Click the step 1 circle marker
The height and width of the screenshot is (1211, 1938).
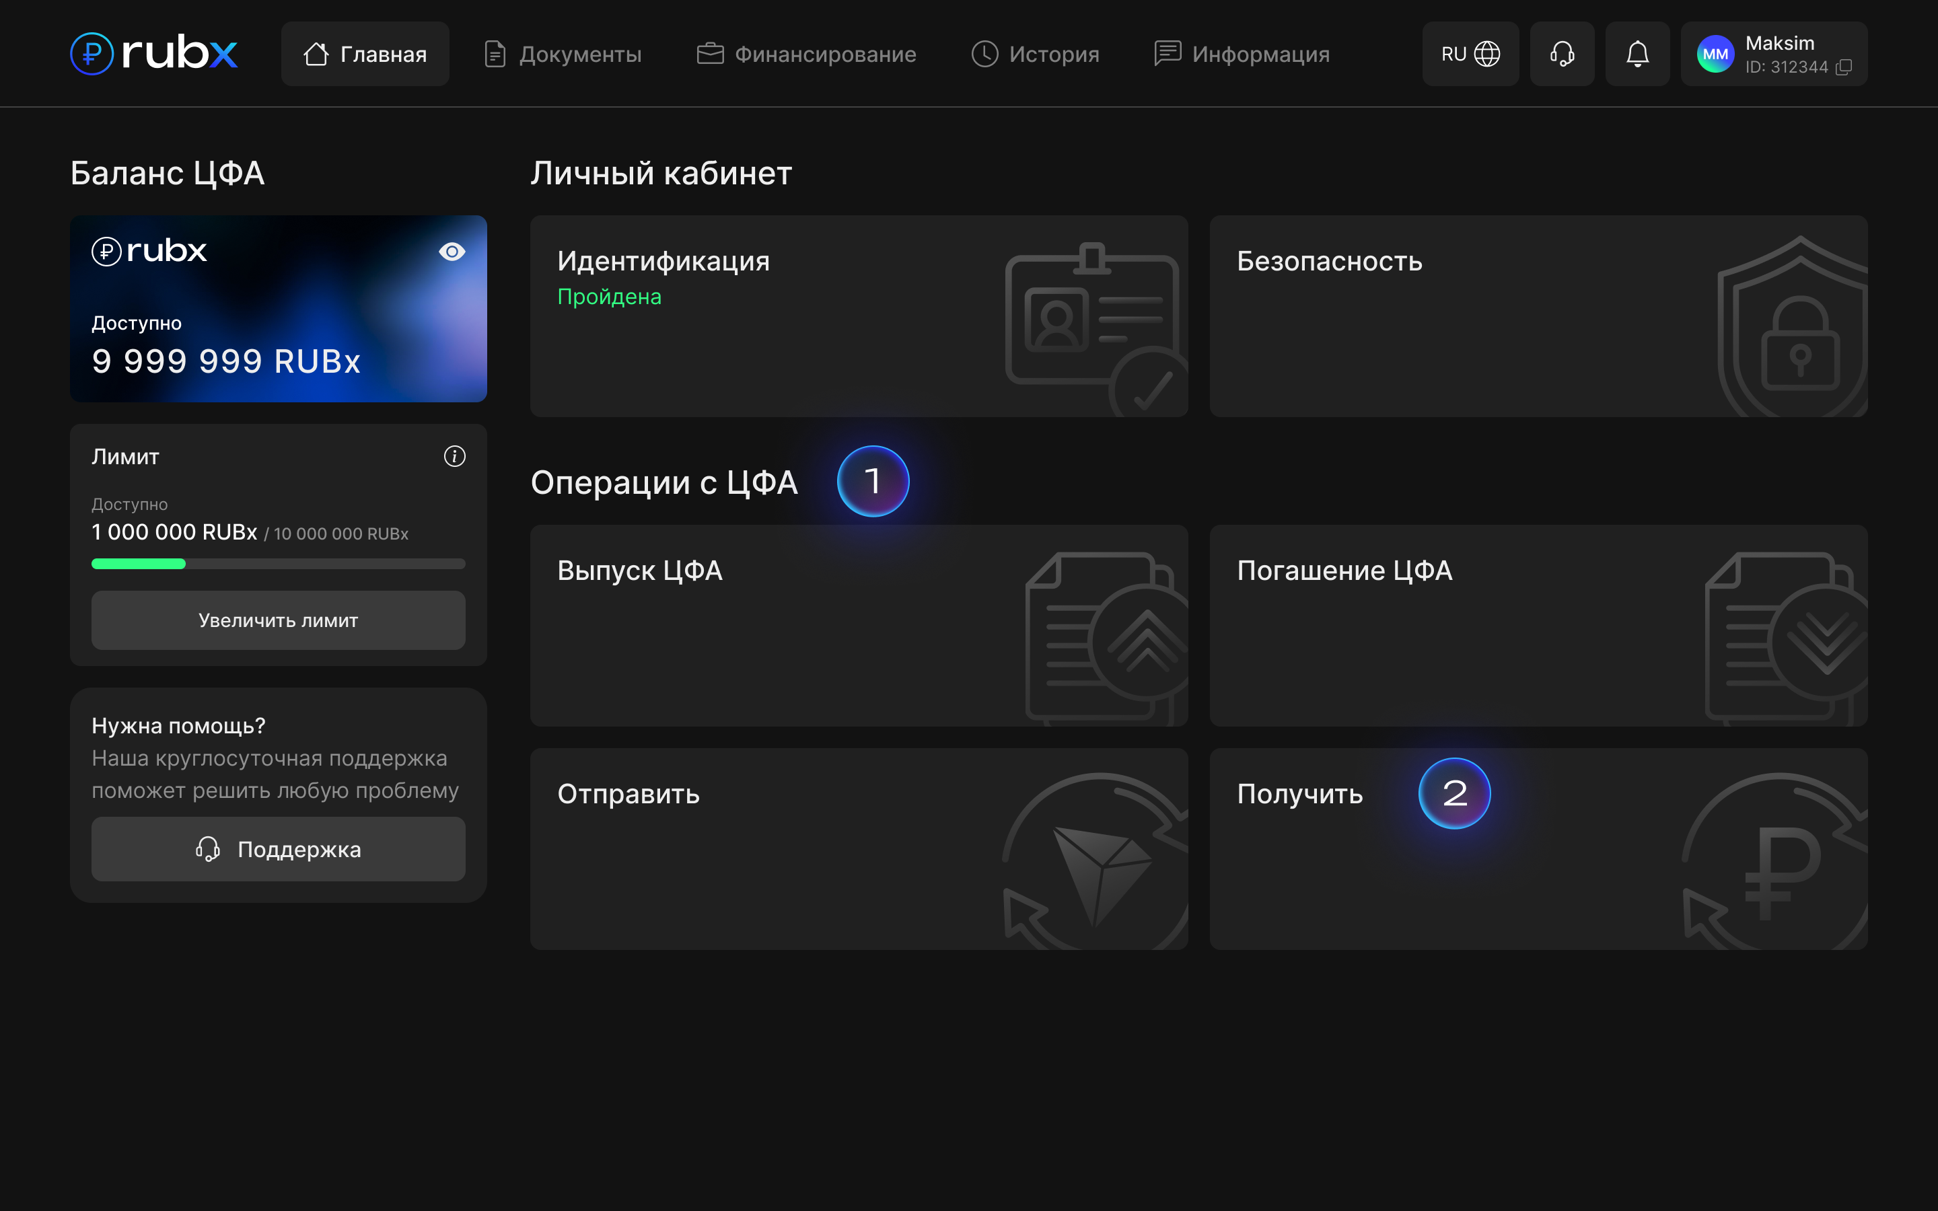873,481
